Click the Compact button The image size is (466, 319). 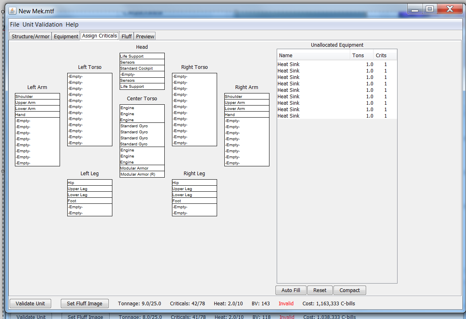350,290
